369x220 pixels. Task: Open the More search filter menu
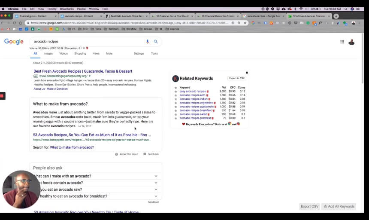click(x=109, y=53)
